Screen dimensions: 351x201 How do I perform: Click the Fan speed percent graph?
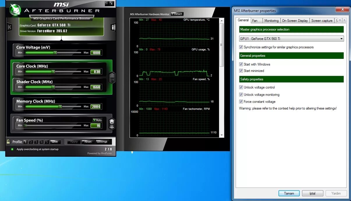(x=174, y=94)
